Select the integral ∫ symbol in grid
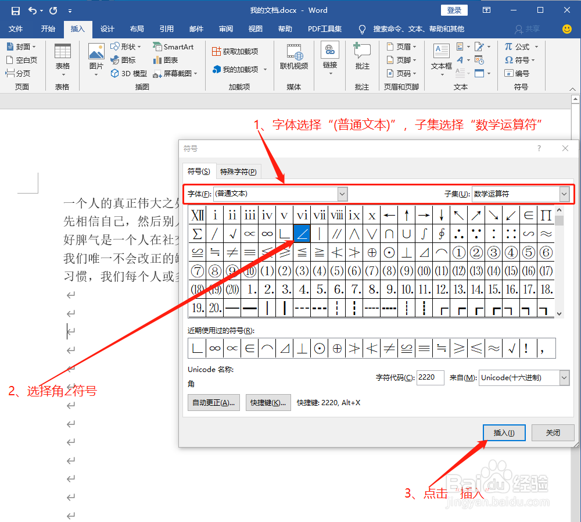 point(424,234)
